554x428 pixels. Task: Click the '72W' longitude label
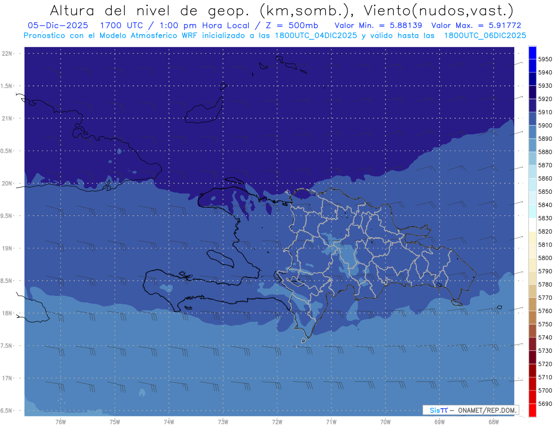[277, 422]
